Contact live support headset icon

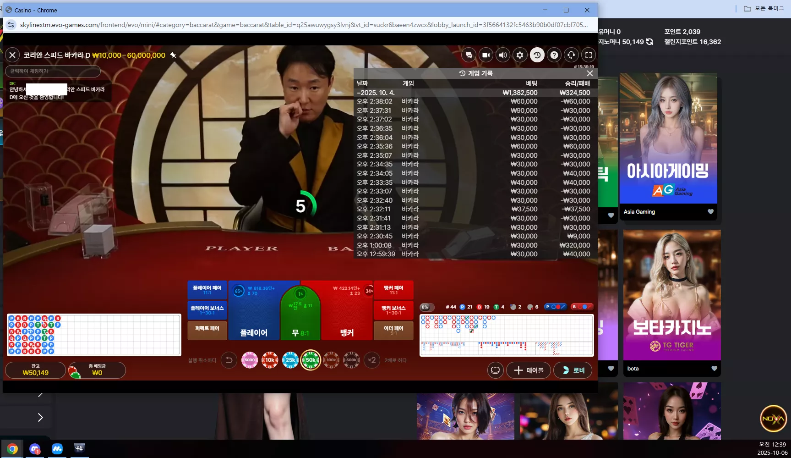571,55
